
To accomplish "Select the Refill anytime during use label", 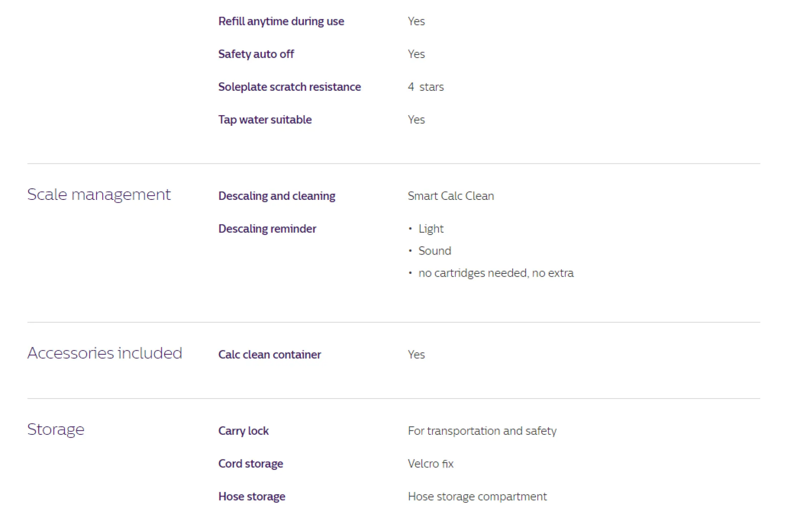I will pyautogui.click(x=281, y=21).
